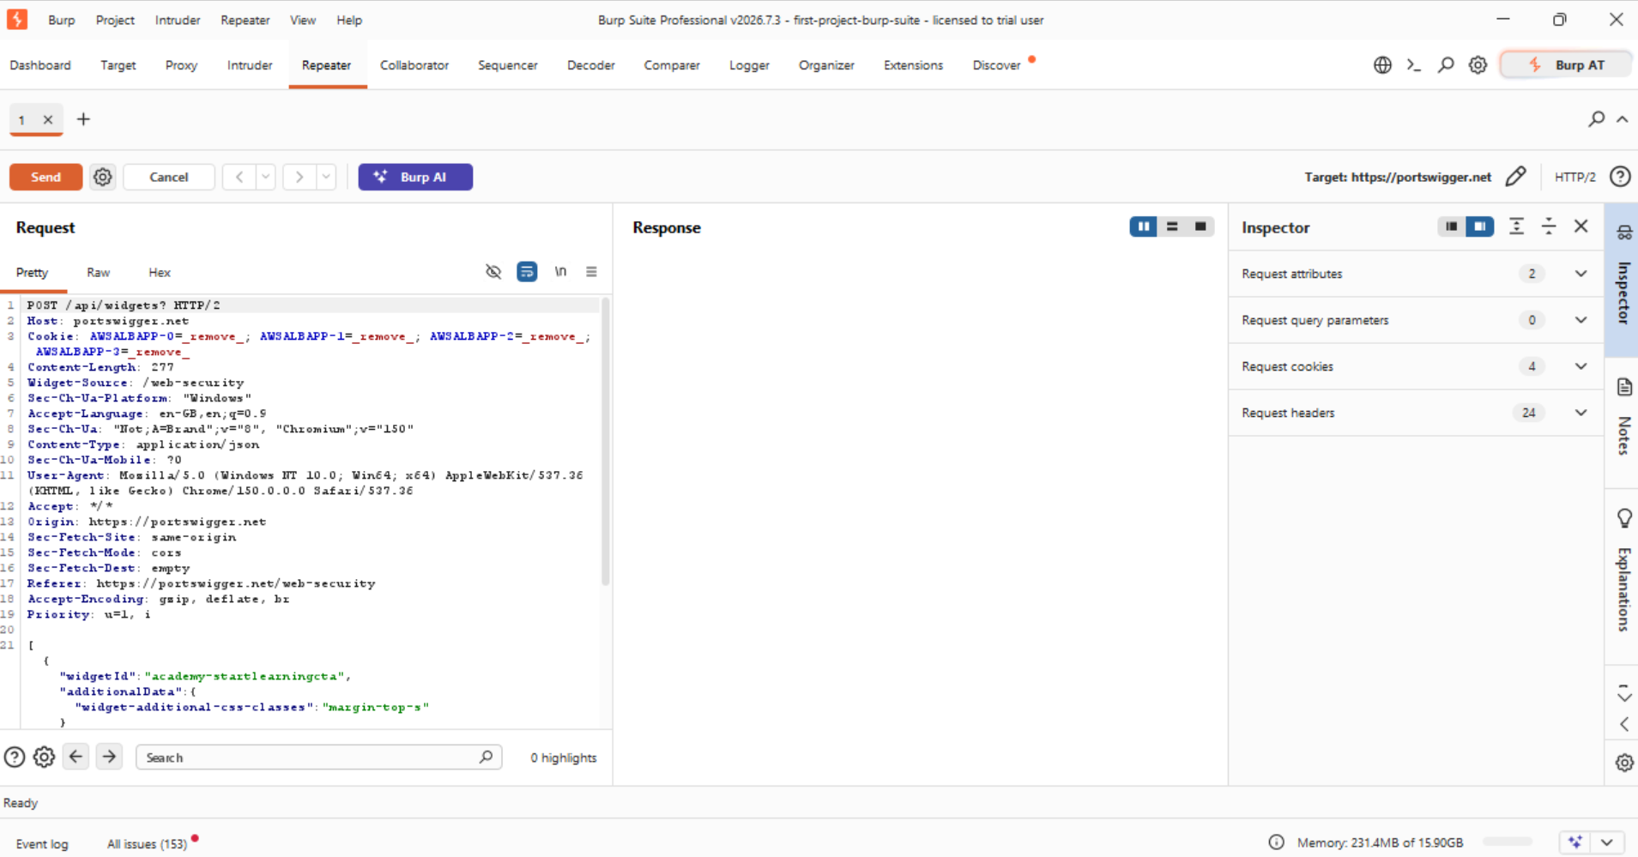Open the history forward dropdown arrow
1638x857 pixels.
point(326,177)
